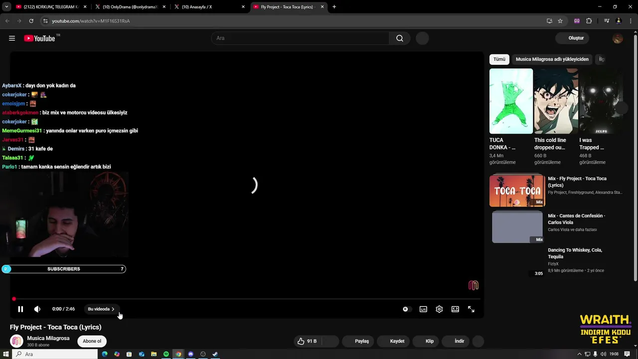The image size is (638, 359).
Task: Open the Windows notification center icon
Action: pyautogui.click(x=627, y=354)
